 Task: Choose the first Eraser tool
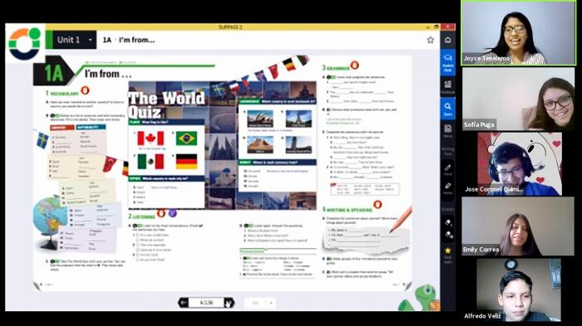point(447,222)
